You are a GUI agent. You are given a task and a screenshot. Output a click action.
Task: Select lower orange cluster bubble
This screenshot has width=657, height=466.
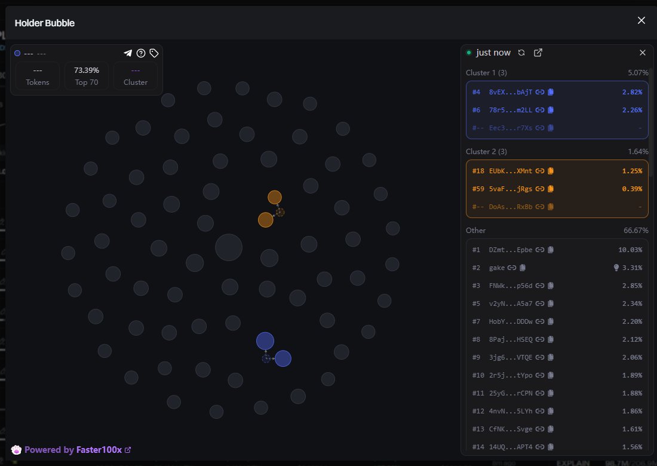pos(266,220)
